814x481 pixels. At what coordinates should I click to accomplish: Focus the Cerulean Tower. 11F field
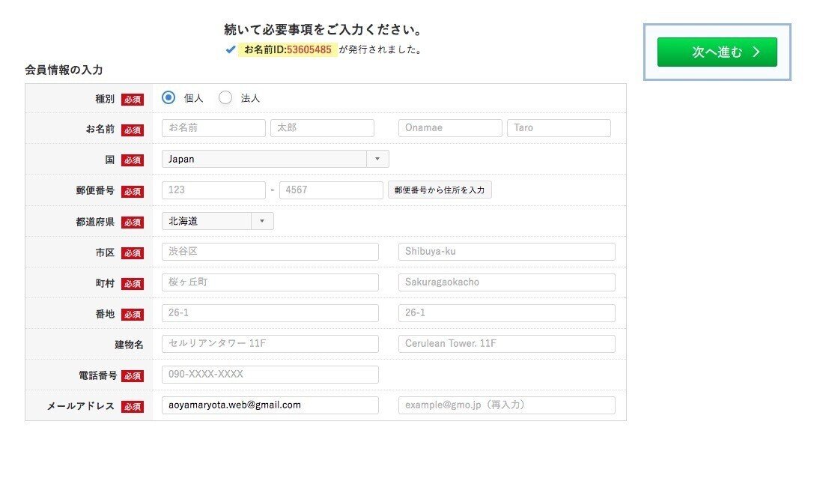(507, 343)
